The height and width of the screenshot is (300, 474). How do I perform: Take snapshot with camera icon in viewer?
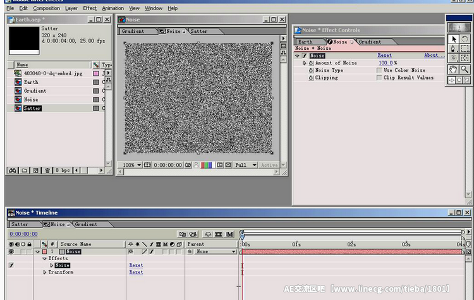(x=188, y=165)
